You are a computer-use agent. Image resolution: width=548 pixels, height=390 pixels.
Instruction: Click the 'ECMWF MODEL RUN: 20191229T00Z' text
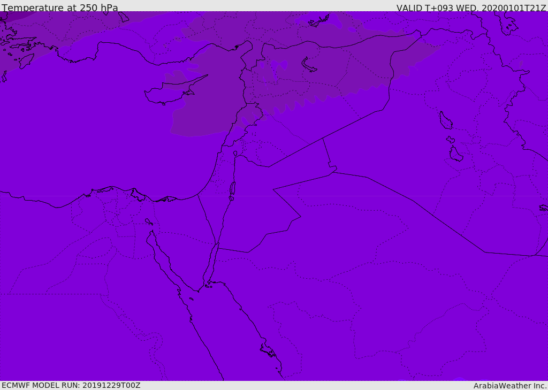pyautogui.click(x=71, y=385)
